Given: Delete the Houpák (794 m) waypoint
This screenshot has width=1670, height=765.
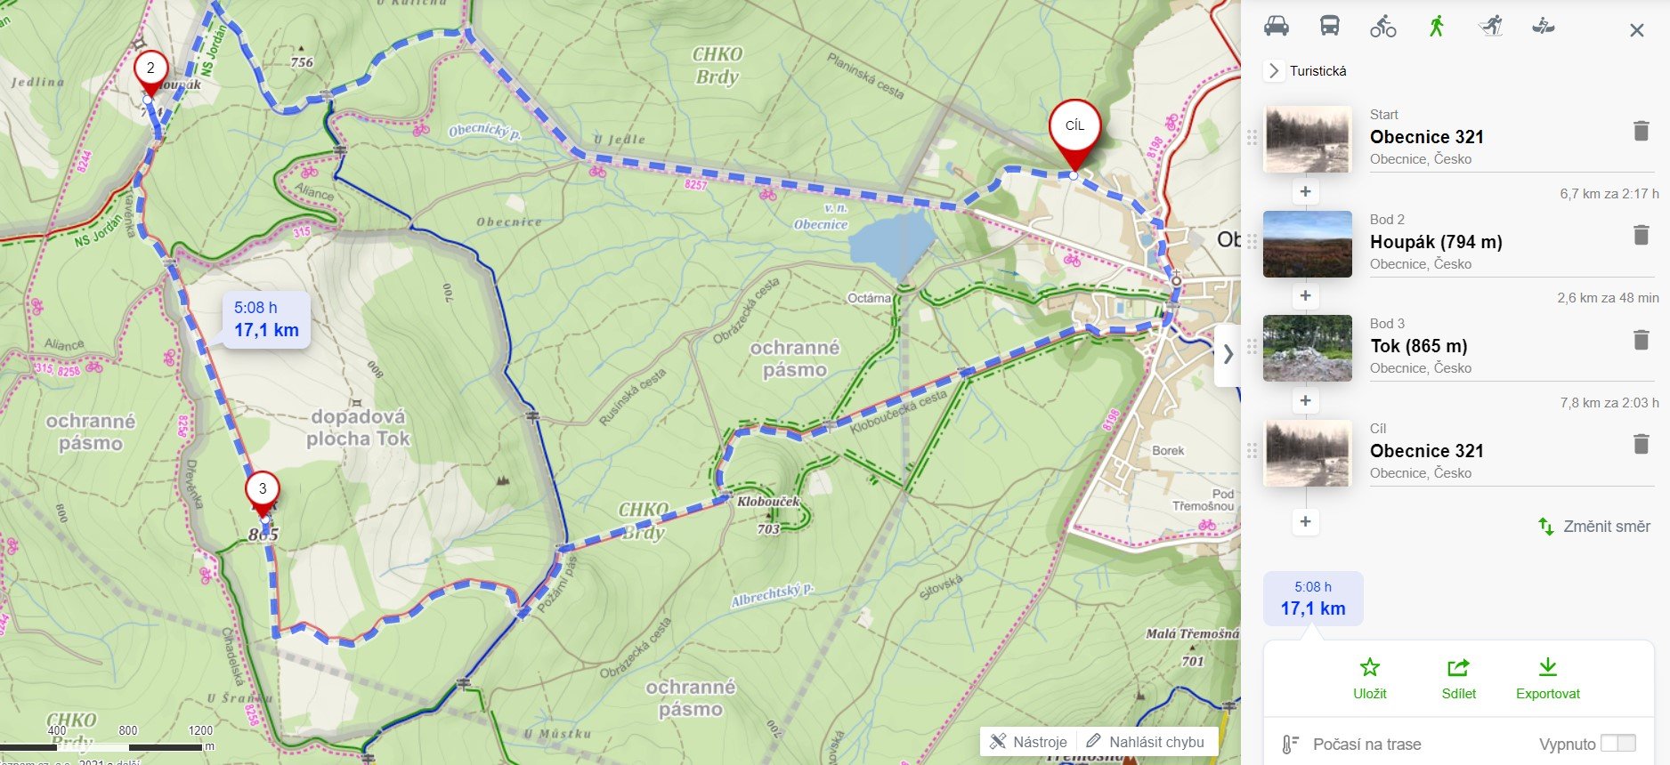Looking at the screenshot, I should (x=1642, y=235).
